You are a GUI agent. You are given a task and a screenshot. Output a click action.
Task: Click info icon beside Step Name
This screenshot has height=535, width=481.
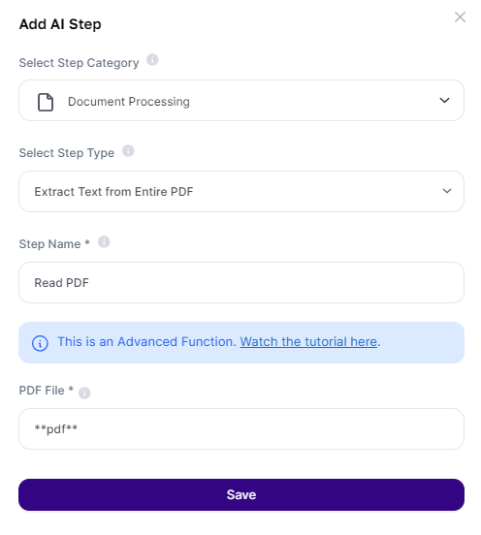coord(104,242)
